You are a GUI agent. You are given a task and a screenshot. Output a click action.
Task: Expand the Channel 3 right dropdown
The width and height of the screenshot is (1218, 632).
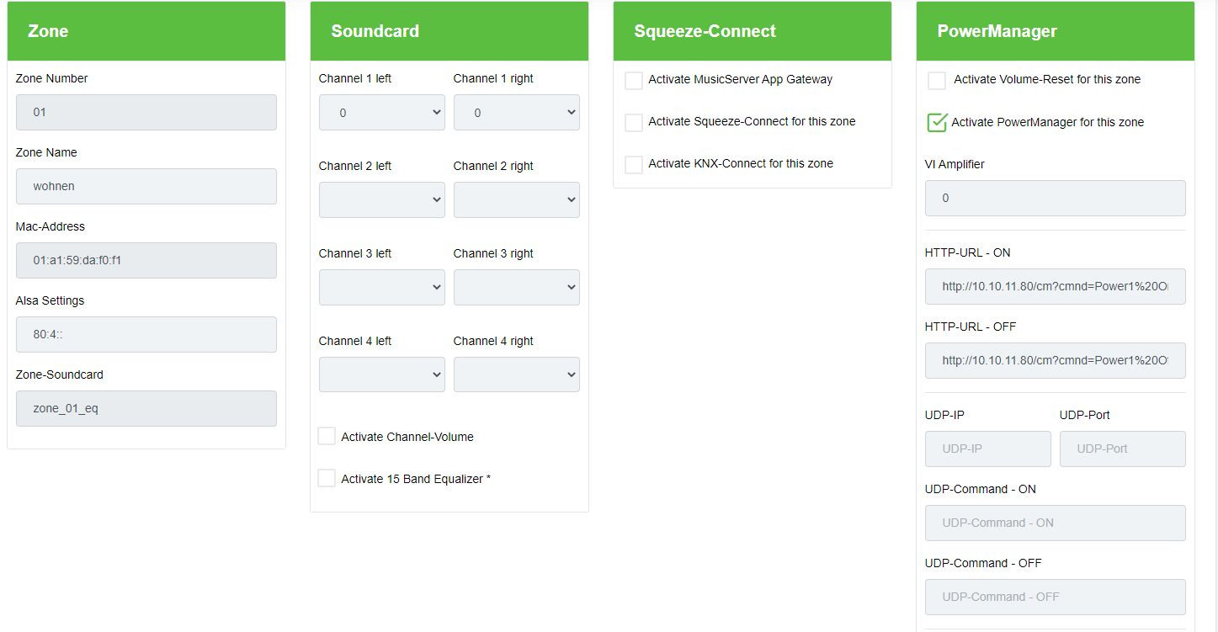[516, 288]
